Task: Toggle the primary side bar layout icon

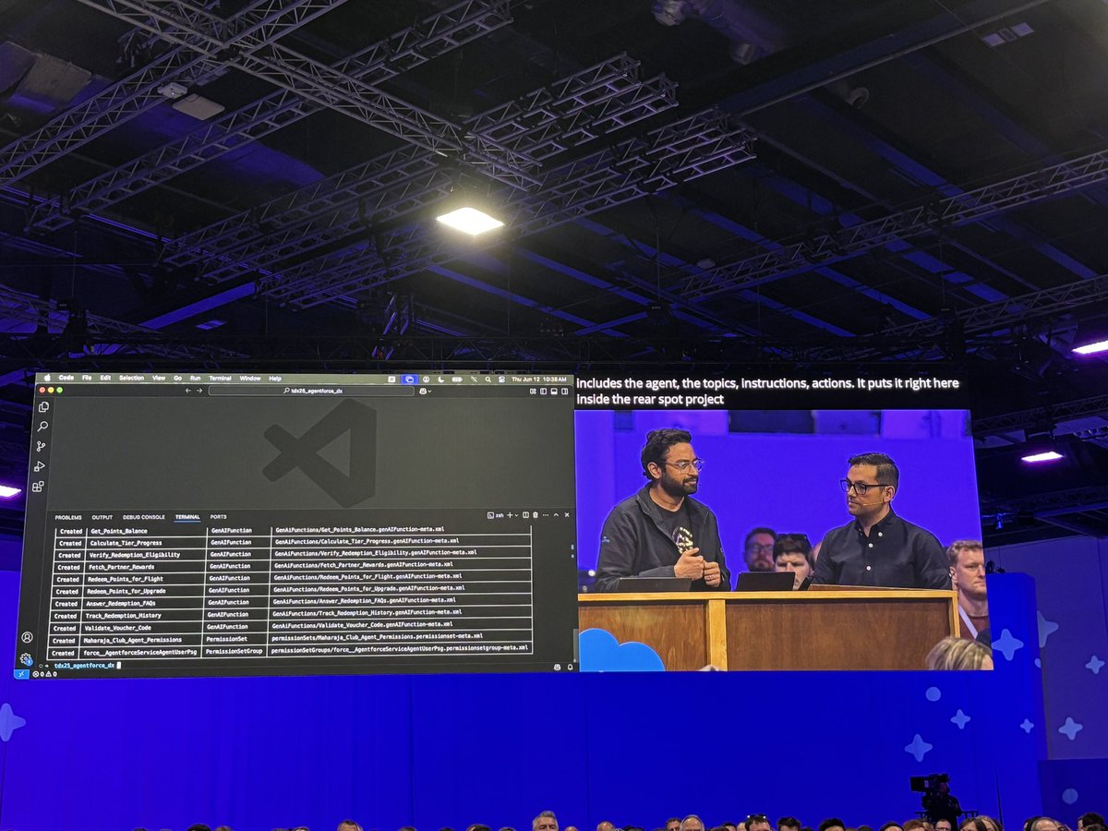Action: pos(543,391)
